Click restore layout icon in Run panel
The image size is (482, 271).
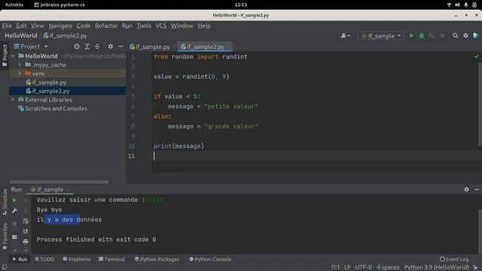14,237
